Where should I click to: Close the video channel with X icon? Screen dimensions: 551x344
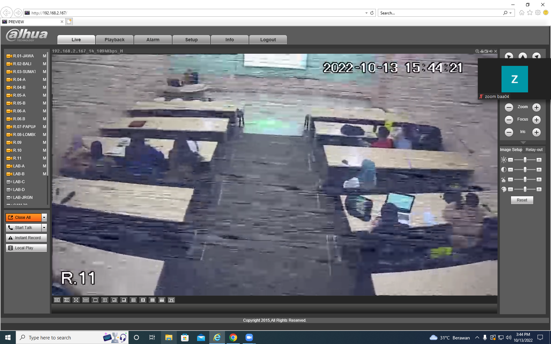coord(496,51)
